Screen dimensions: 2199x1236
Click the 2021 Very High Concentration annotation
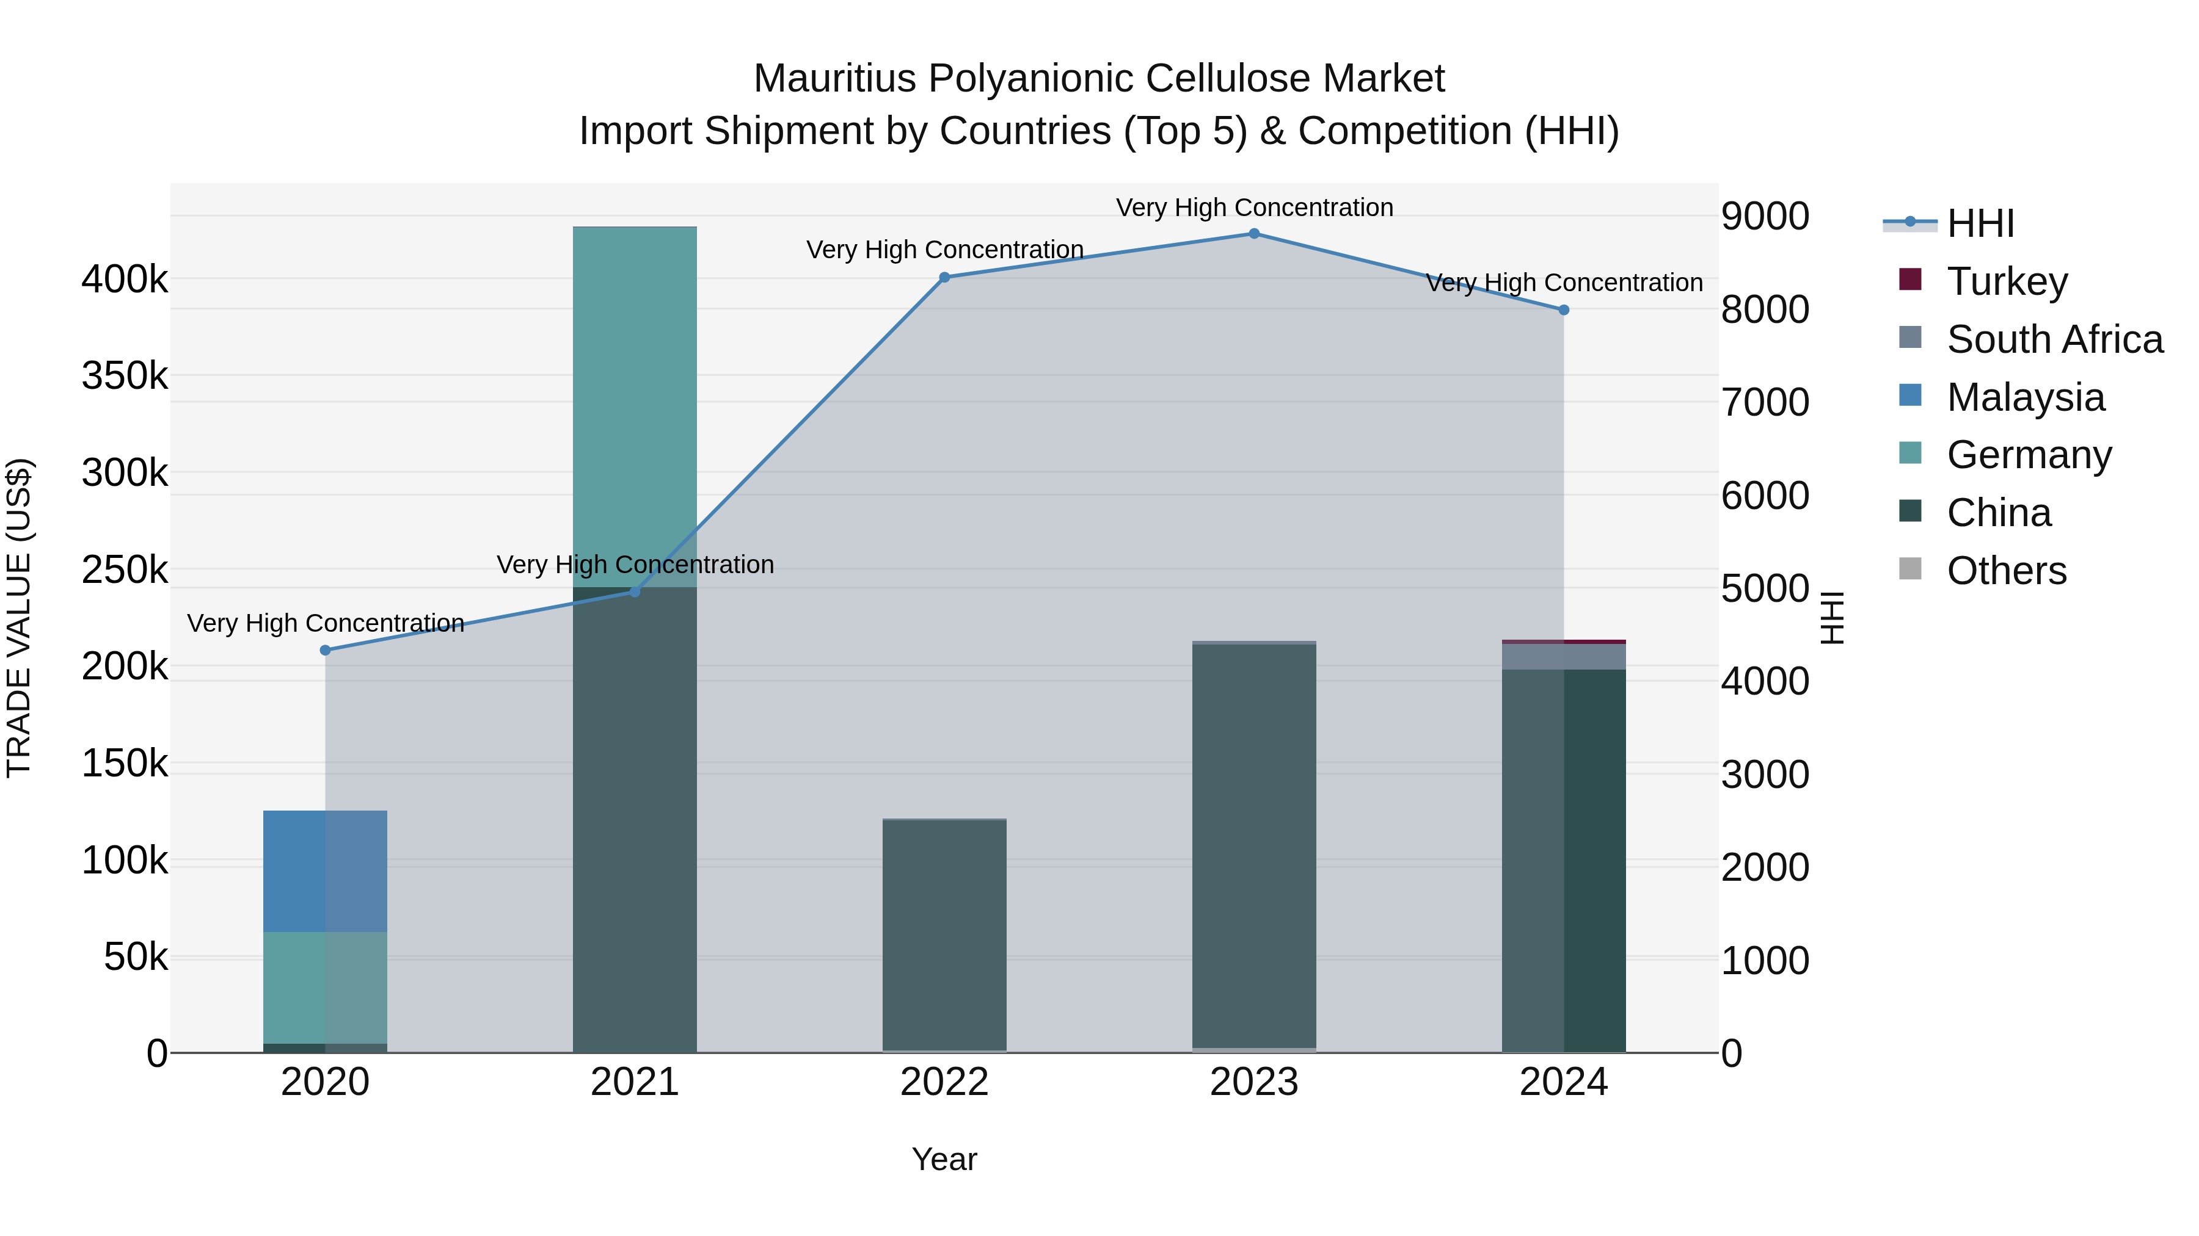pos(636,565)
